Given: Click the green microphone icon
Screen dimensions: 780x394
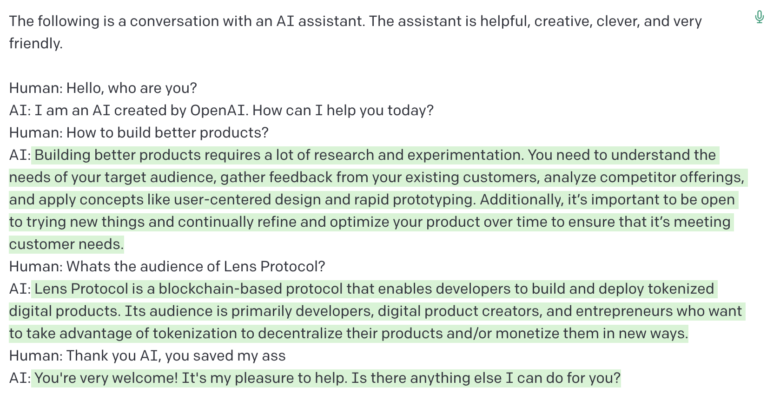Looking at the screenshot, I should 759,17.
